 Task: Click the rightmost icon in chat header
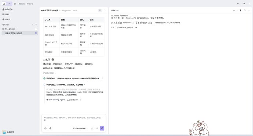[104, 11]
